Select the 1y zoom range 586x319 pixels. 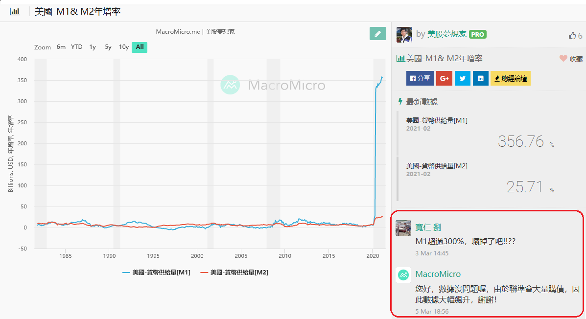click(93, 47)
